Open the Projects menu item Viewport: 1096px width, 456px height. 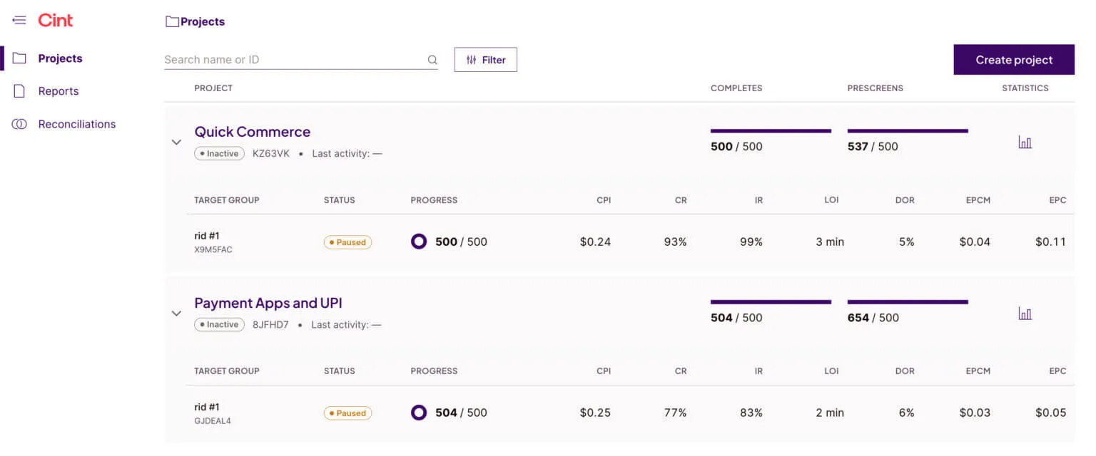60,58
